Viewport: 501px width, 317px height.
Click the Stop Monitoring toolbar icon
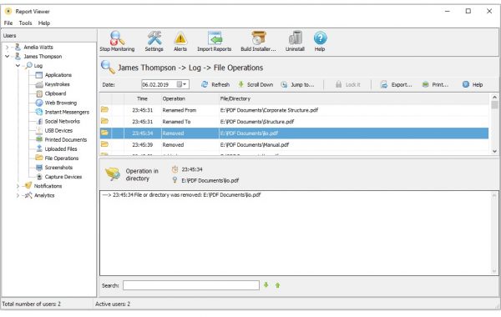click(x=117, y=41)
